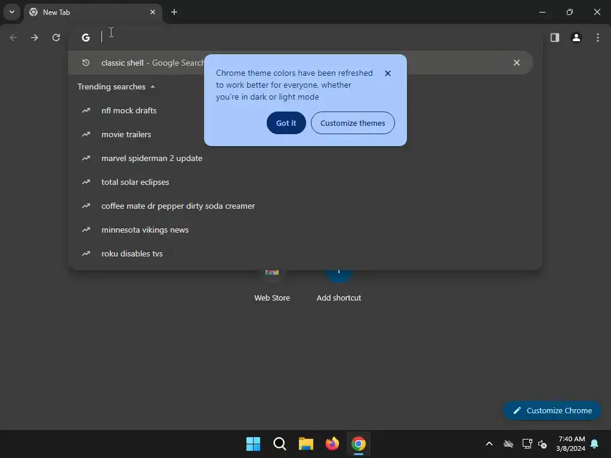Click the OneDrive cloud tray icon
611x458 pixels.
[x=508, y=444]
